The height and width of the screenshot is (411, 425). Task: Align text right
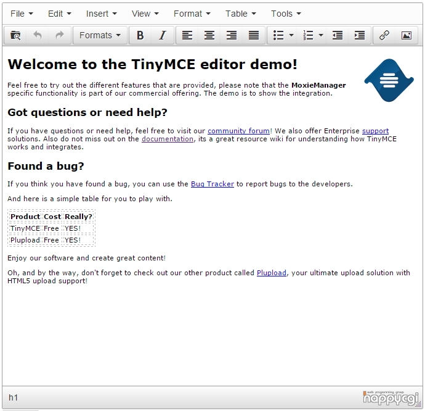[x=232, y=35]
